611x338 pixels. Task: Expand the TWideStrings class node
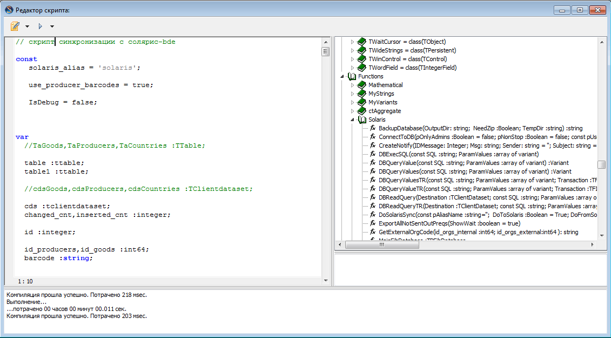(x=352, y=50)
